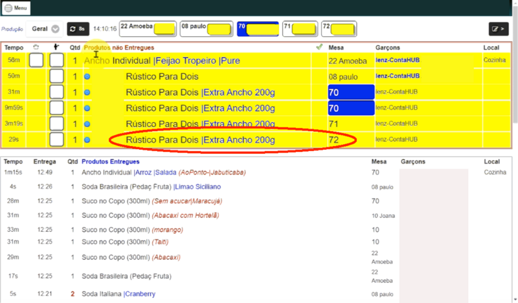Click Ancho Individual Arroz Salada delivered item

pos(164,172)
